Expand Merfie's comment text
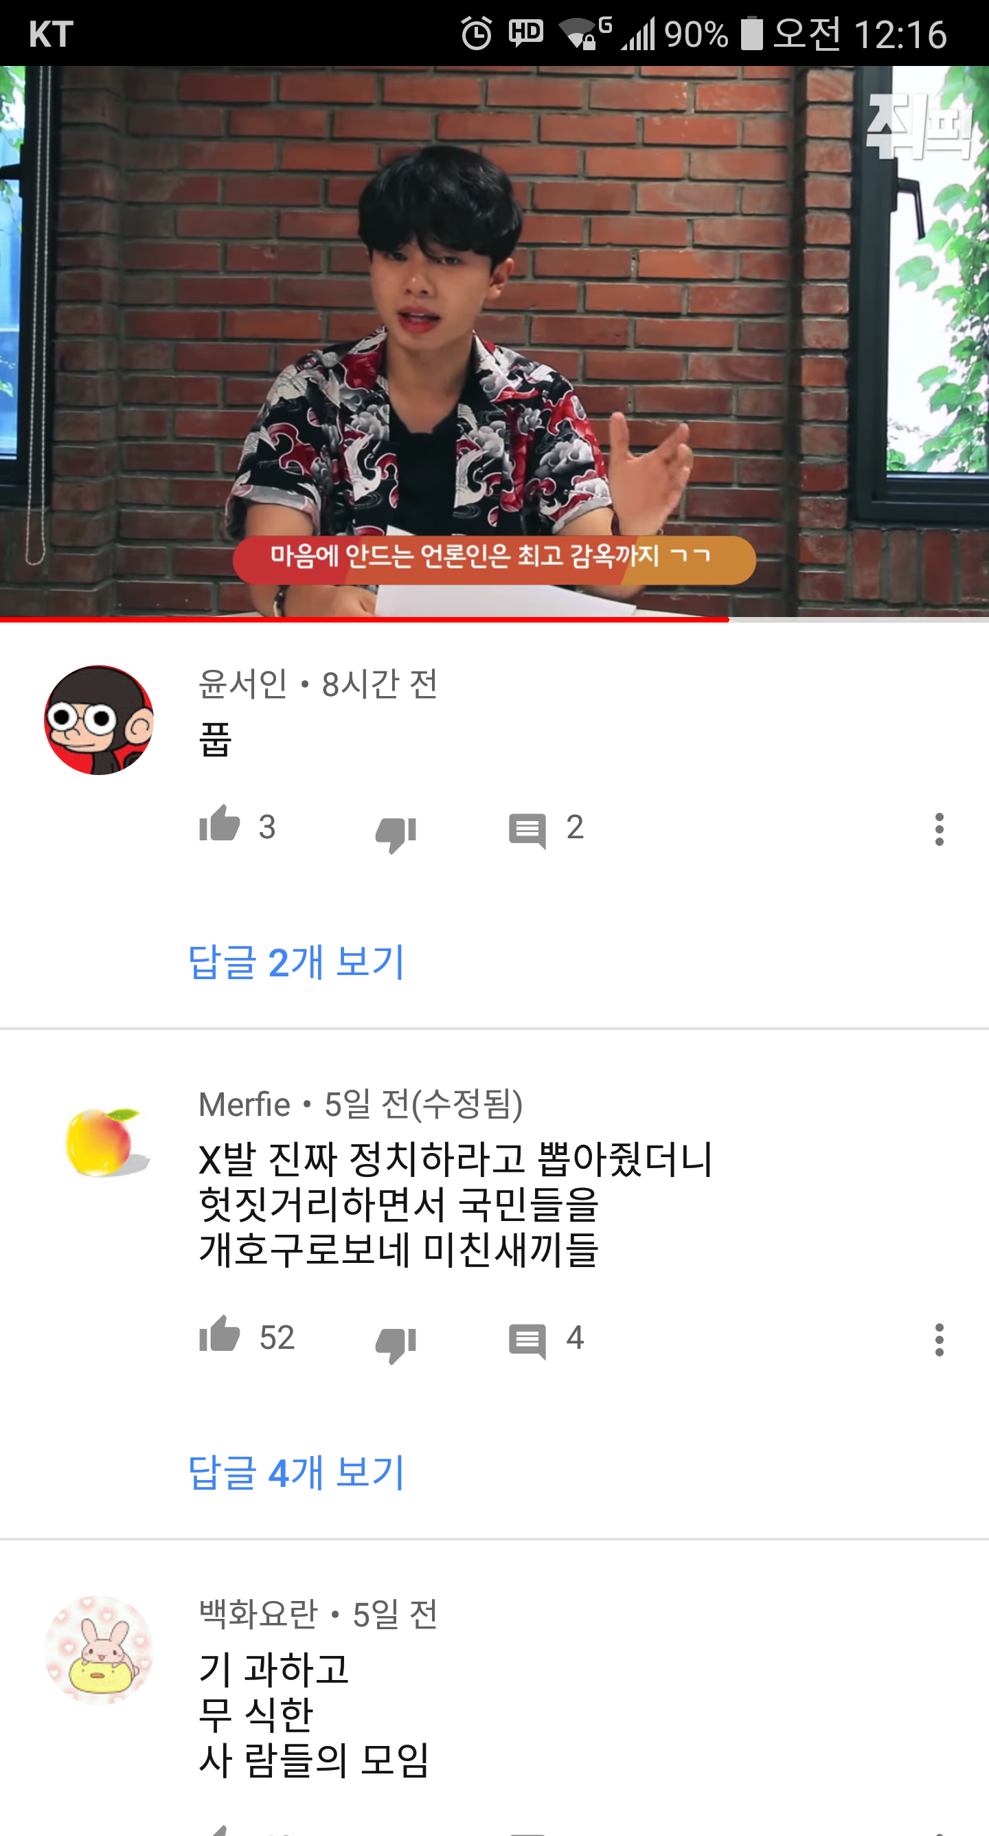989x1836 pixels. pyautogui.click(x=456, y=1204)
